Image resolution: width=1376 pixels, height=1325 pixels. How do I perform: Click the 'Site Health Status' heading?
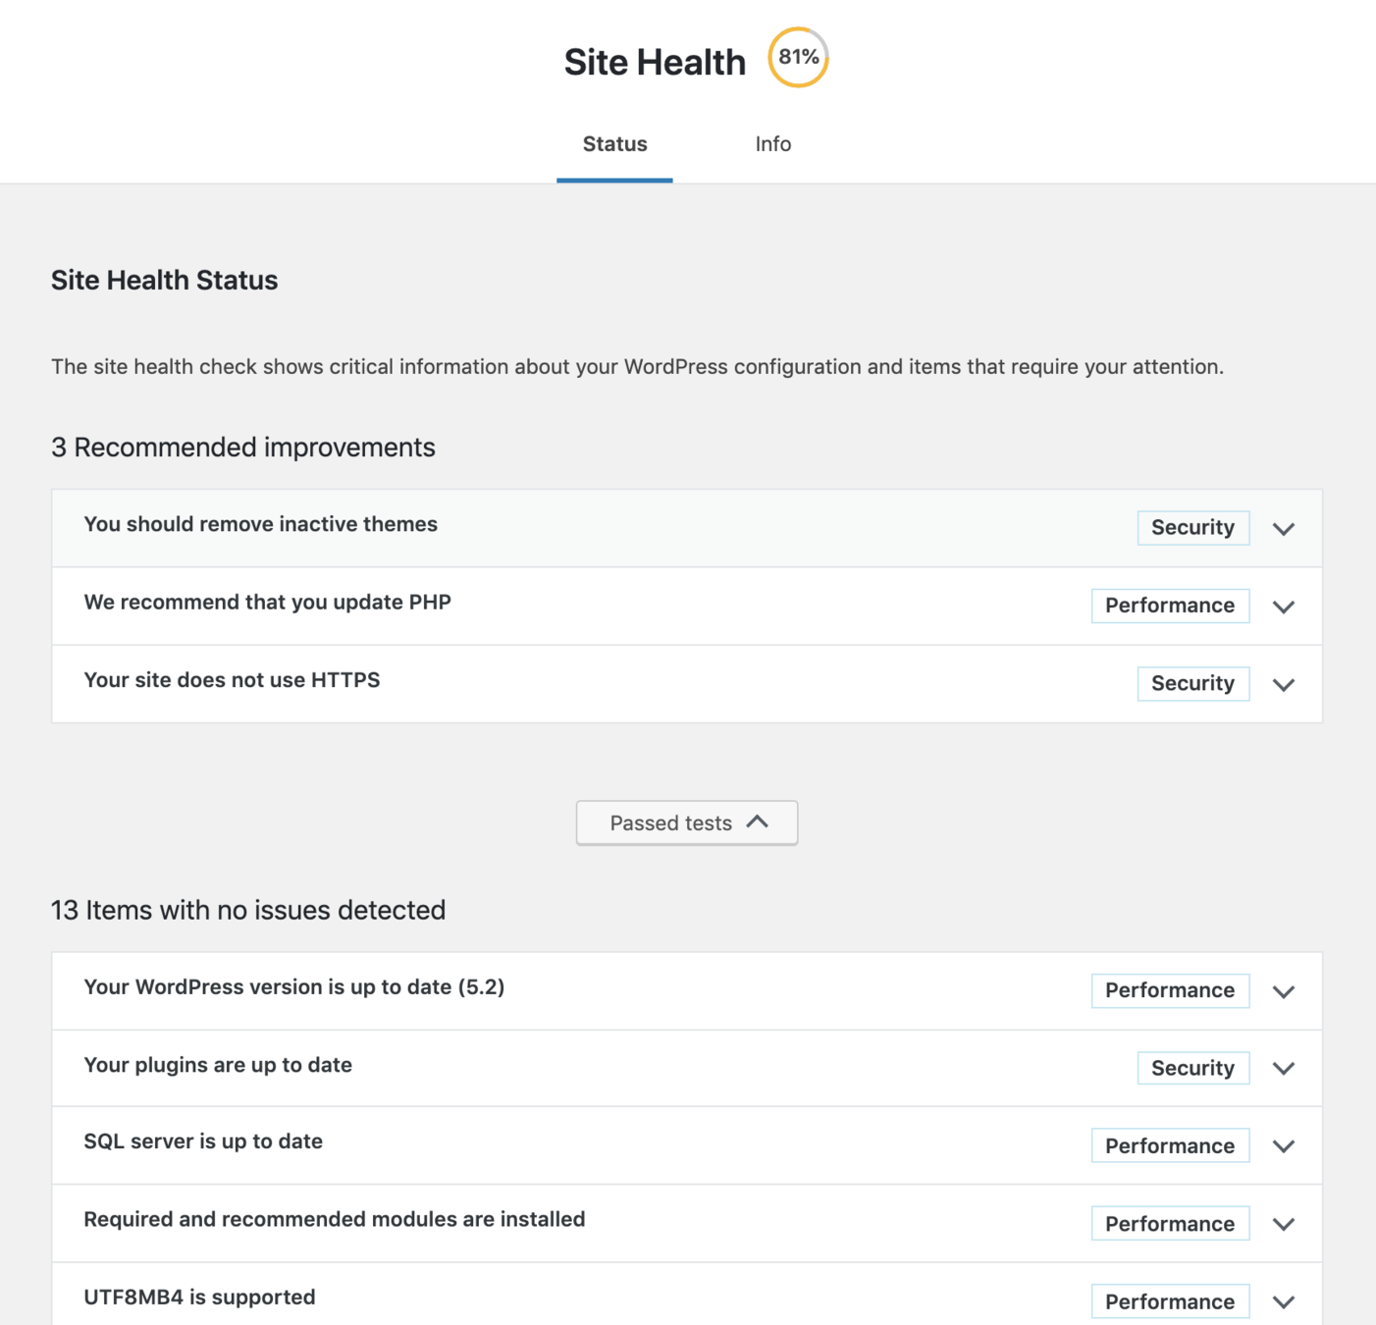[164, 281]
